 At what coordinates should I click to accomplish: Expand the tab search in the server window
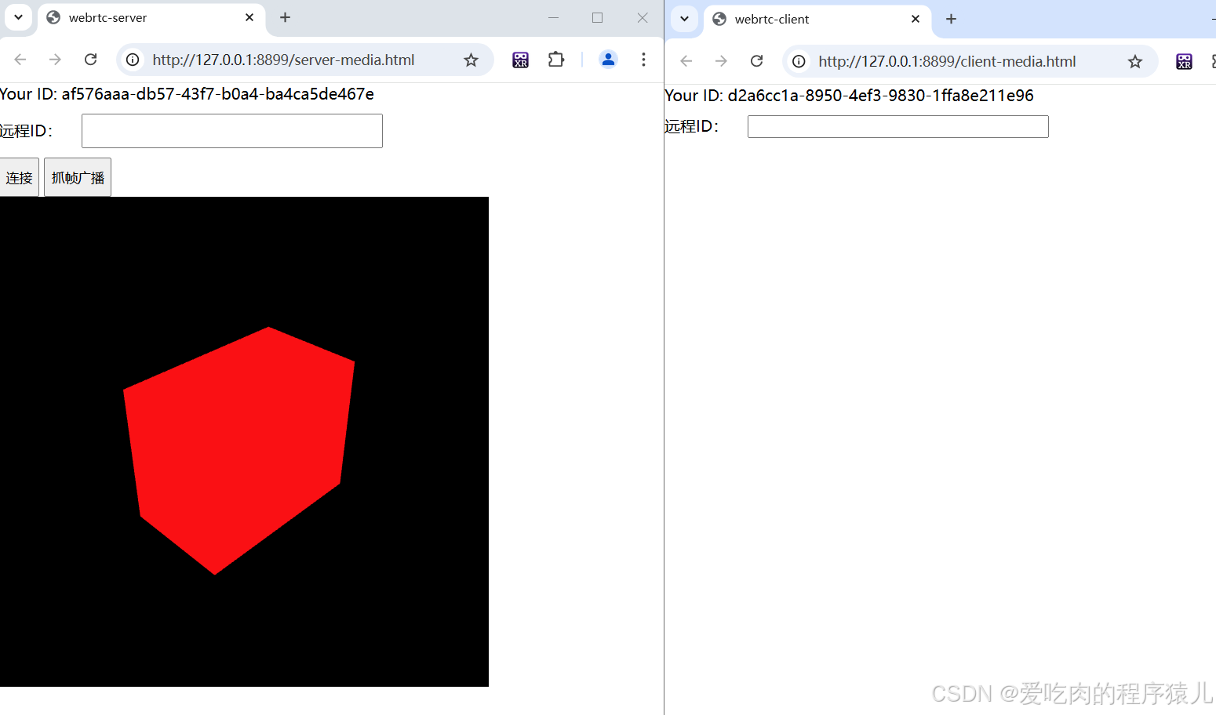coord(18,17)
